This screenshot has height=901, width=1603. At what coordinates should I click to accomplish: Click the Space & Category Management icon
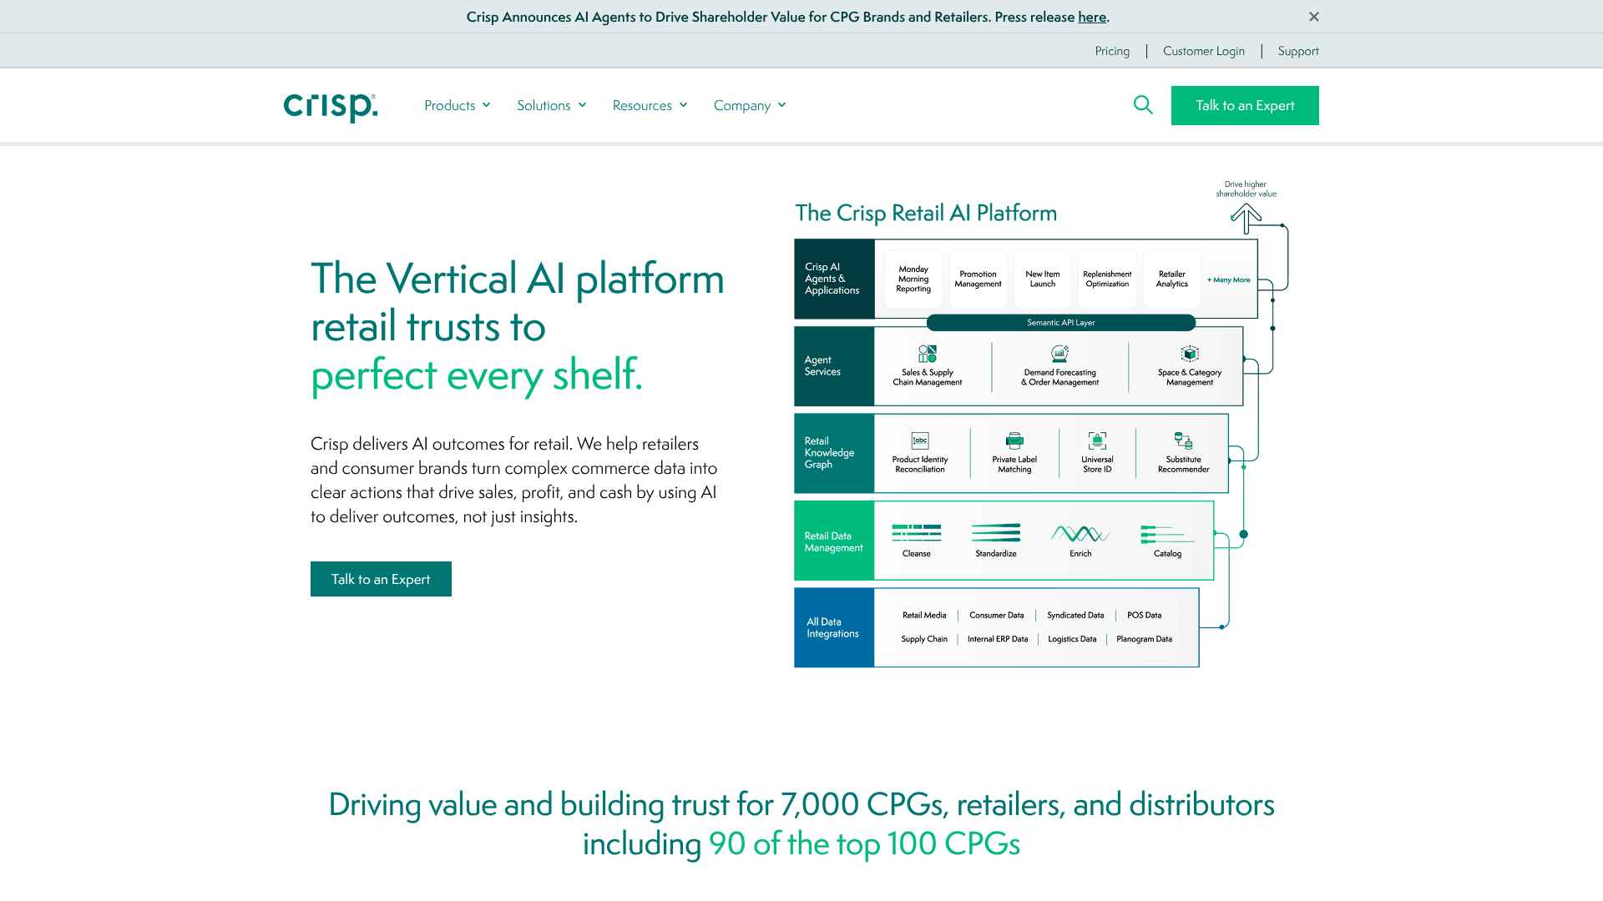point(1190,354)
